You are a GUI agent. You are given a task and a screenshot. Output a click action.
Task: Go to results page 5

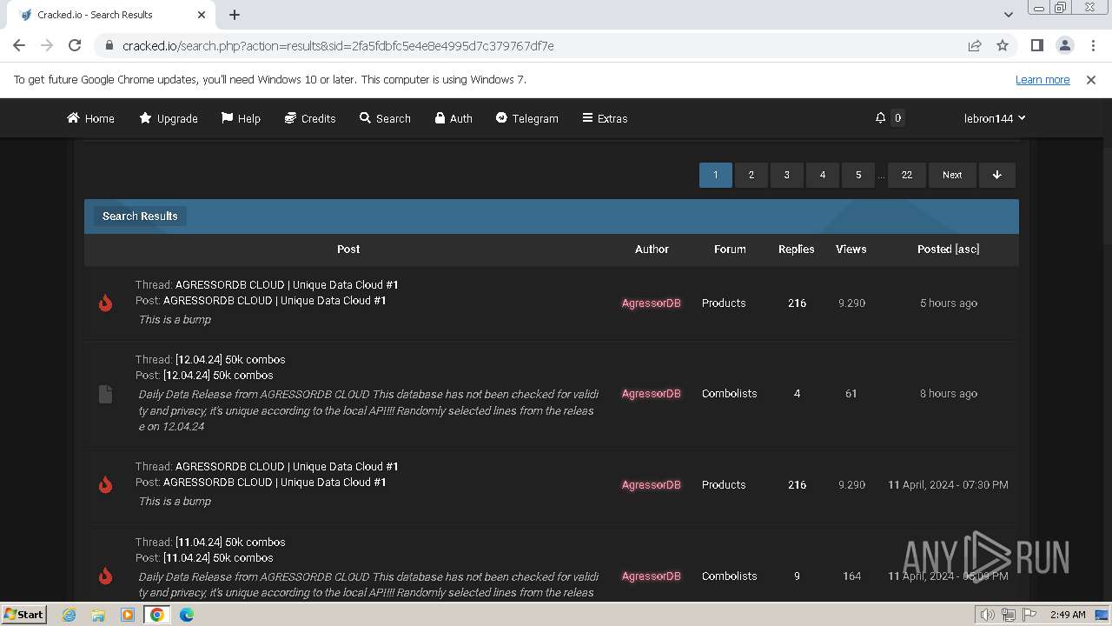coord(858,175)
